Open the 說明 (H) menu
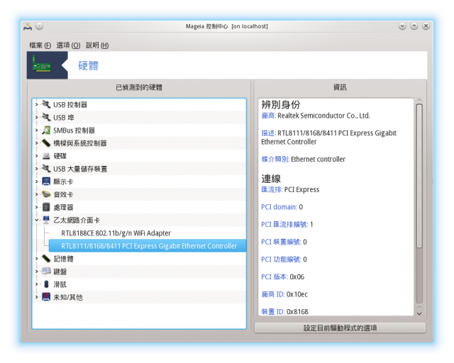 pos(97,45)
